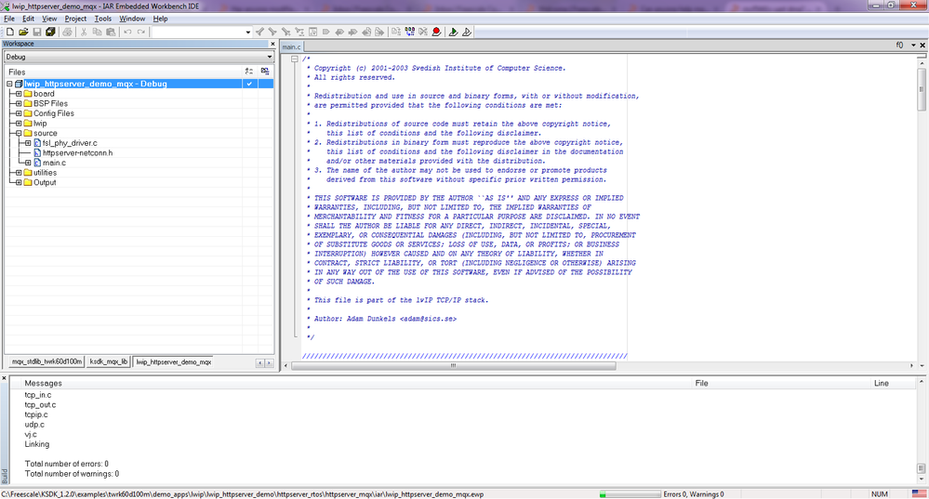Click the Redo arrow icon
This screenshot has height=499, width=929.
[x=141, y=32]
